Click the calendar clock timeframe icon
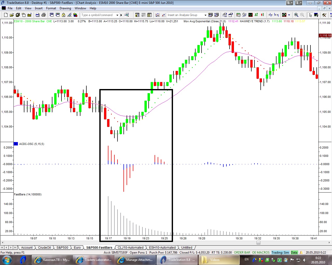Image resolution: width=332 pixels, height=265 pixels. point(239,15)
